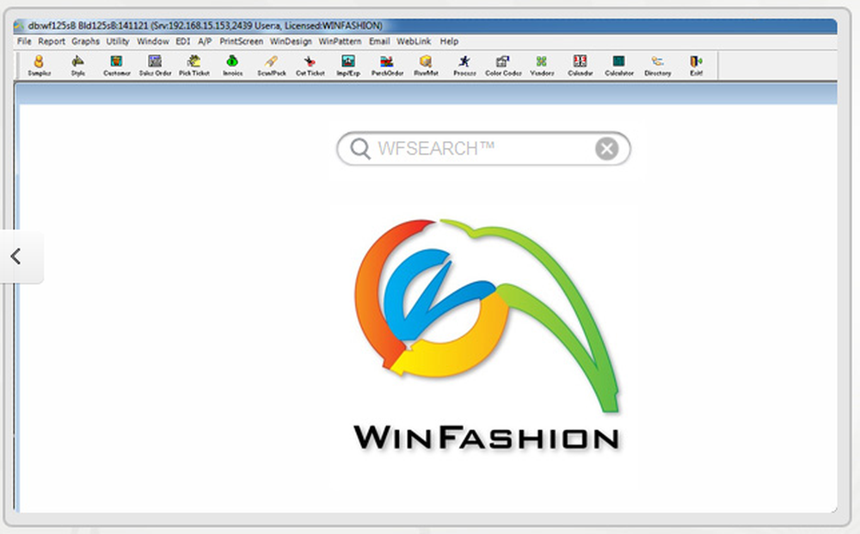
Task: Click into the WFSEARCH input field
Action: (x=482, y=149)
